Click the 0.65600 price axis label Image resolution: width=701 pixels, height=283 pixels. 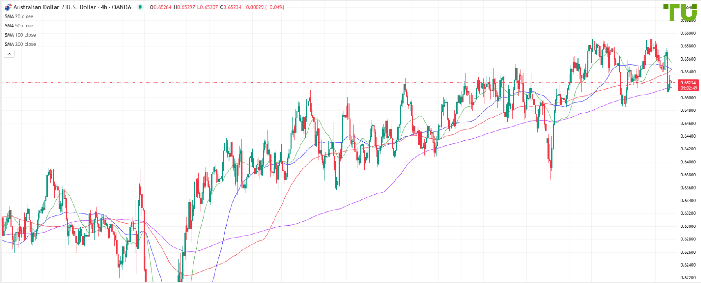tap(688, 59)
